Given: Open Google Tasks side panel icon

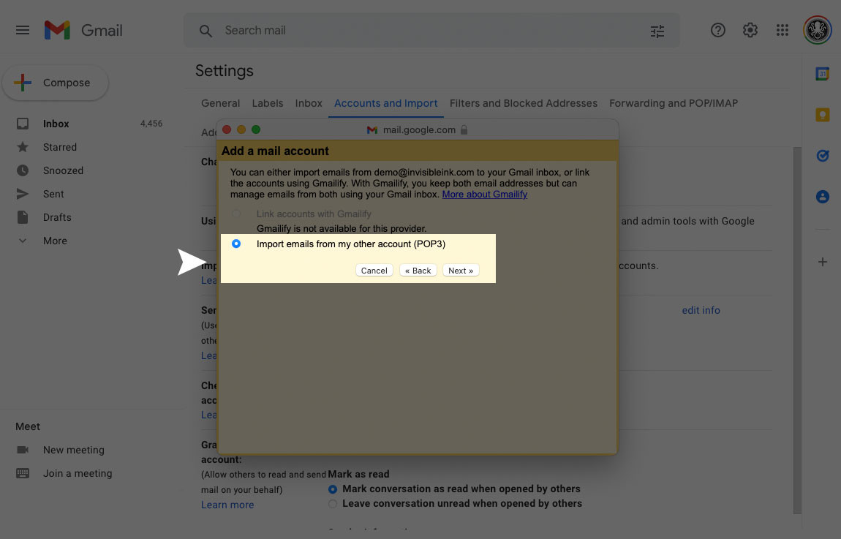Looking at the screenshot, I should coord(822,156).
